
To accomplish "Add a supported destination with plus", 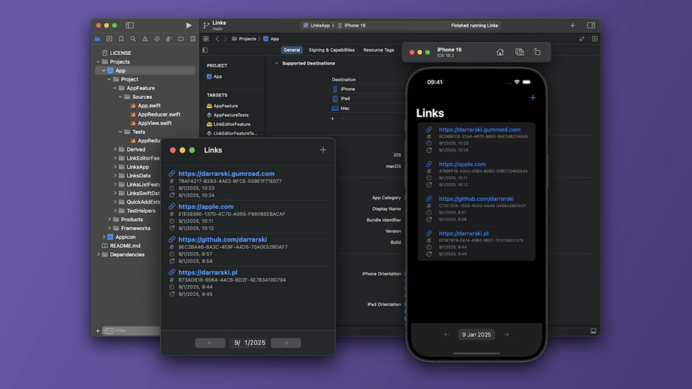I will point(333,118).
